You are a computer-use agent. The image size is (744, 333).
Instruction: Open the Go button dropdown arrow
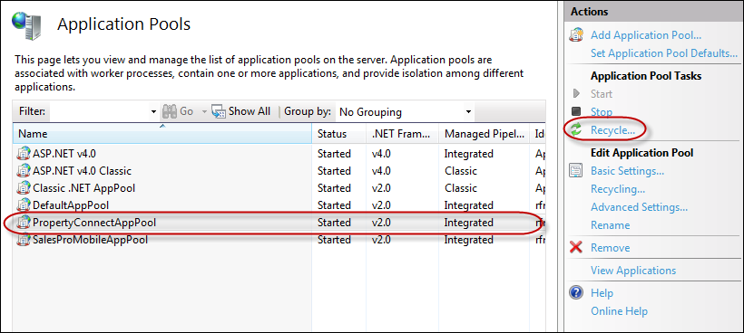pos(204,112)
